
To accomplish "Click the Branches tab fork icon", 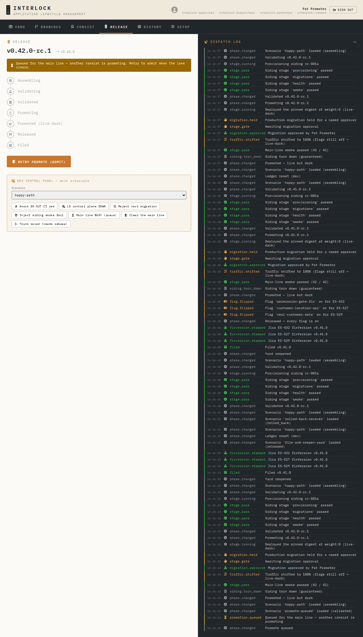I will click(x=36, y=27).
